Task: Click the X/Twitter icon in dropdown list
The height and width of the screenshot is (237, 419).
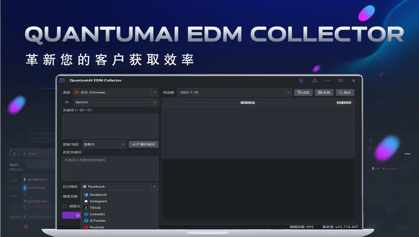Action: pyautogui.click(x=86, y=221)
